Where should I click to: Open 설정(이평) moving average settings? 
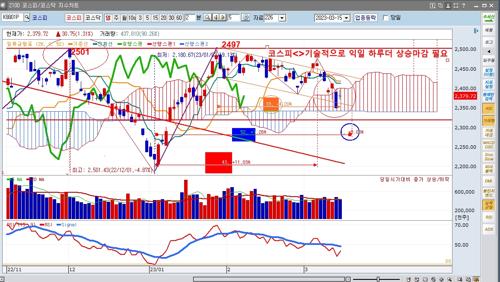click(488, 72)
